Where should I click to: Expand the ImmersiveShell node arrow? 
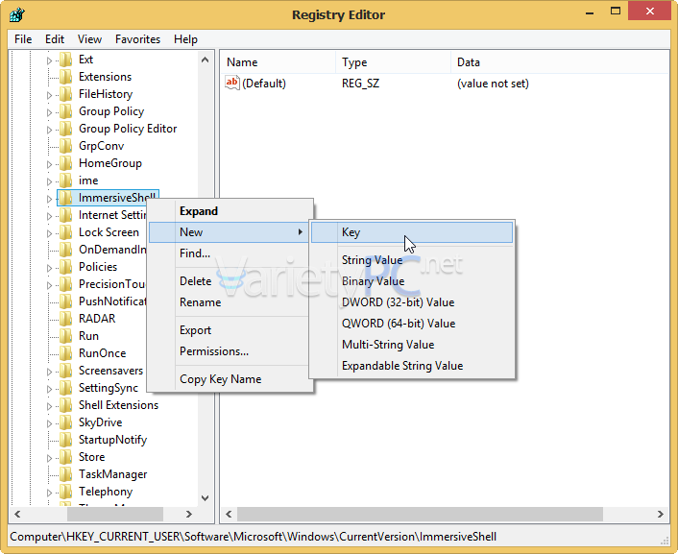click(49, 200)
